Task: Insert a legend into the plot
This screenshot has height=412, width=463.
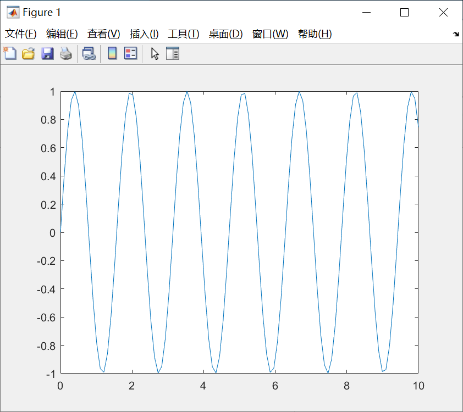Action: [130, 53]
